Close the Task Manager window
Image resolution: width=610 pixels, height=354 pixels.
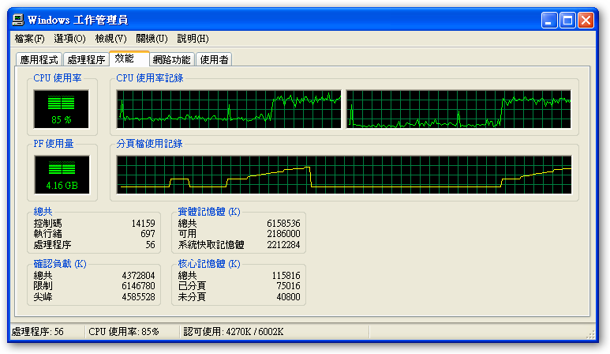(x=586, y=20)
